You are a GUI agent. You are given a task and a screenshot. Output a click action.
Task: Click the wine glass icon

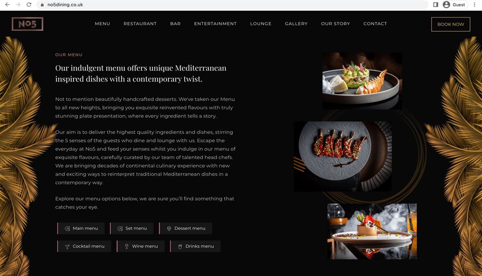pos(127,246)
